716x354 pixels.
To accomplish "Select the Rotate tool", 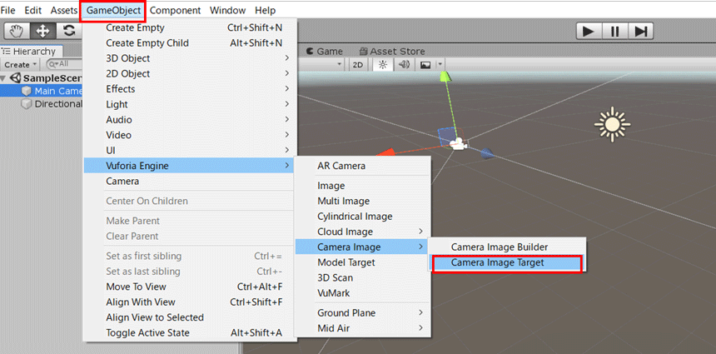I will pyautogui.click(x=69, y=31).
